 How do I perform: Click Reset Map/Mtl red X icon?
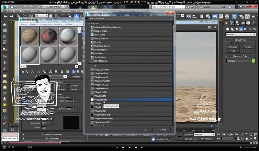(x=39, y=72)
